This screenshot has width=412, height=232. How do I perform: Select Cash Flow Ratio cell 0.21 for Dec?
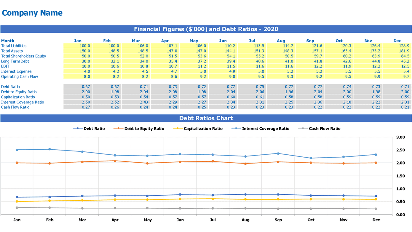[397, 107]
